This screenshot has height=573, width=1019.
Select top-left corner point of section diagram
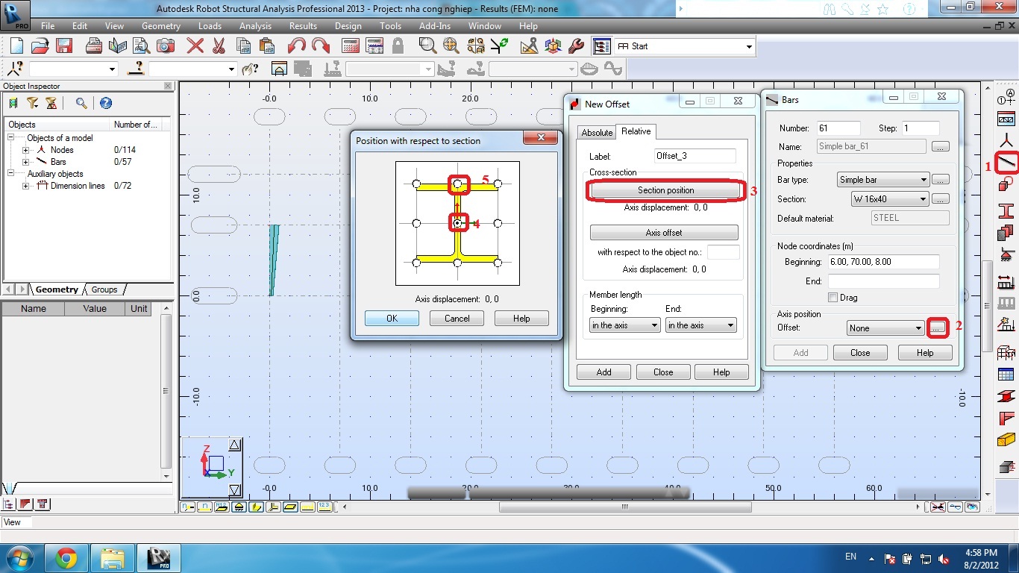[x=417, y=184]
